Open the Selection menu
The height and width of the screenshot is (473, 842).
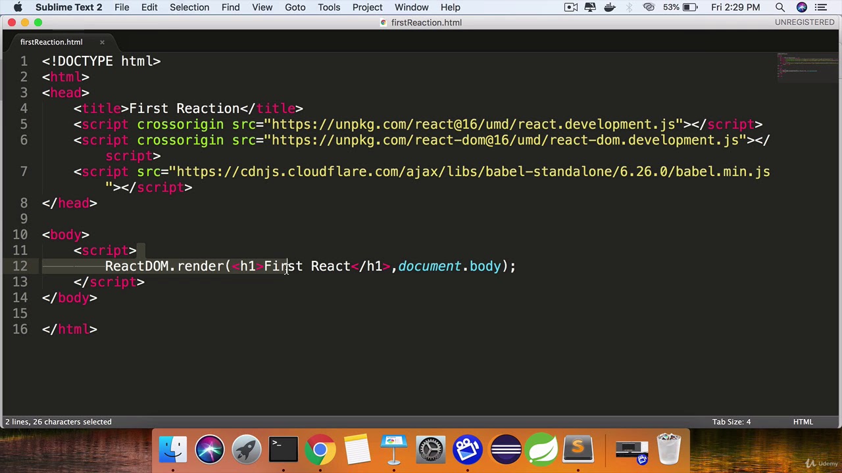[189, 7]
